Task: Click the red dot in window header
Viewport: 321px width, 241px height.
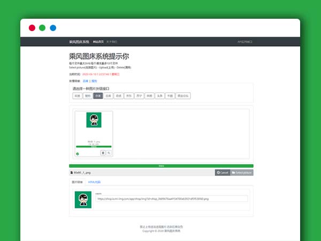Action: (x=32, y=28)
